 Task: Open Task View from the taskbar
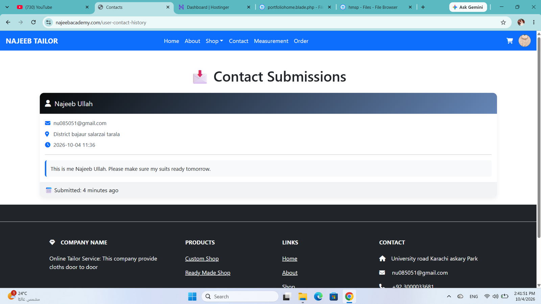pos(287,297)
